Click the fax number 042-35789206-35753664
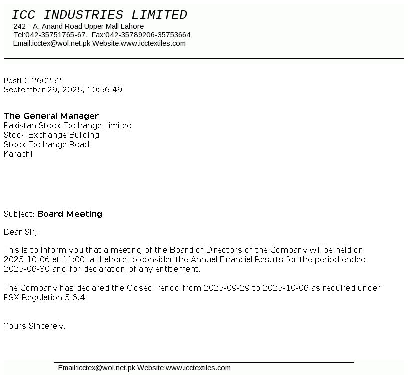408x379 pixels. point(148,35)
